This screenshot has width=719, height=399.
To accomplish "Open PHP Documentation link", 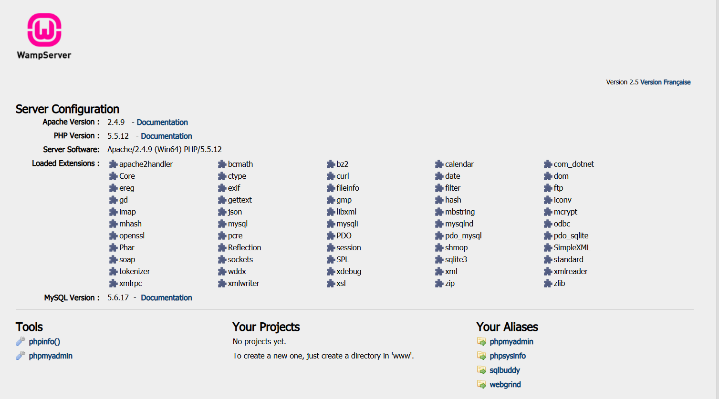I will click(167, 136).
